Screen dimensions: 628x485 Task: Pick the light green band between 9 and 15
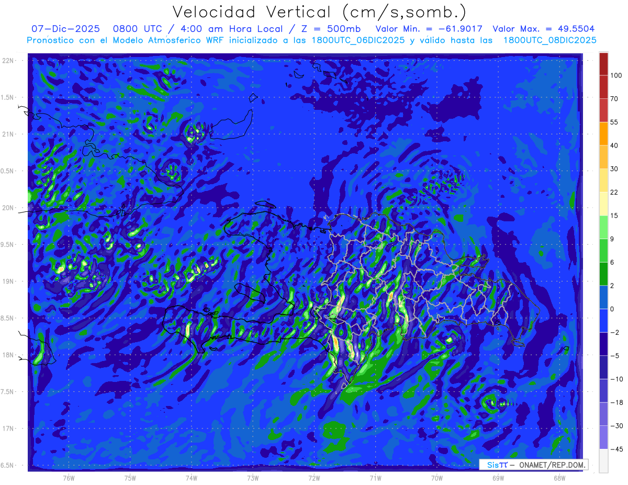coord(603,227)
